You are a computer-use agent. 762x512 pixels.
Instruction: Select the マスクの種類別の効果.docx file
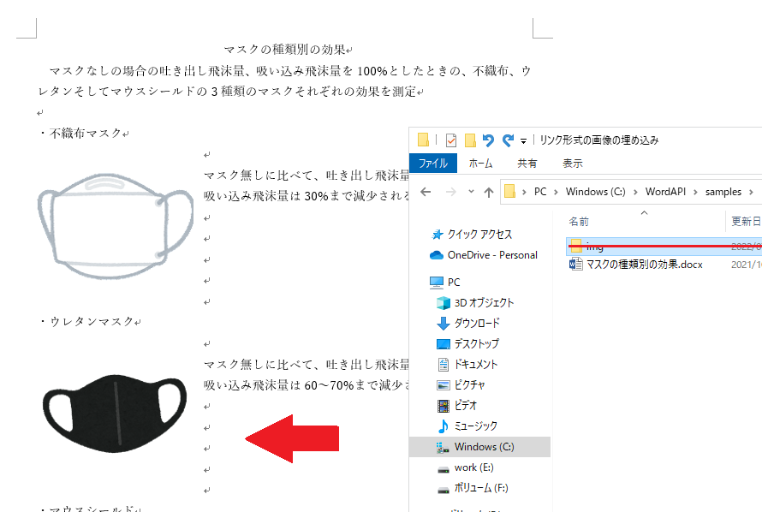click(643, 265)
